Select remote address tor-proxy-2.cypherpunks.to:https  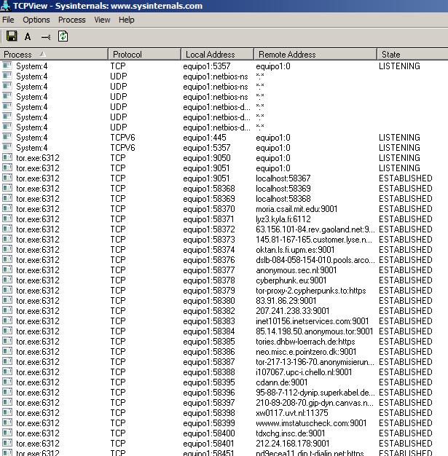coord(311,291)
